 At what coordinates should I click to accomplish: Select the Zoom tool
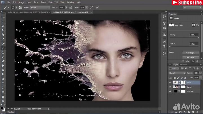click(x=3, y=101)
